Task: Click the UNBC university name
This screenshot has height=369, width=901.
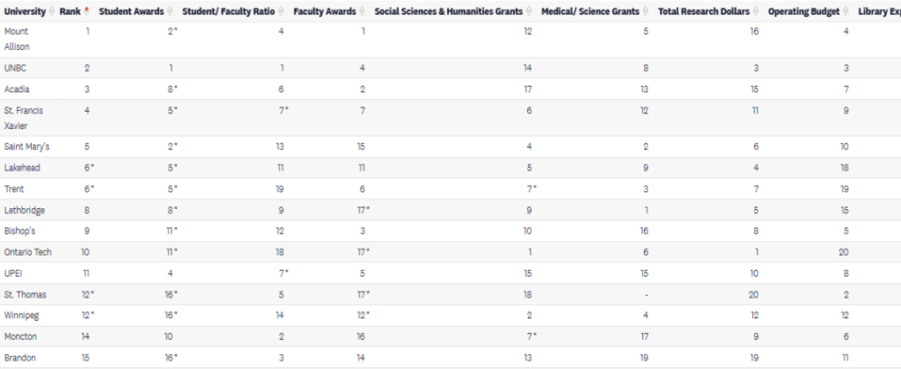Action: 16,68
